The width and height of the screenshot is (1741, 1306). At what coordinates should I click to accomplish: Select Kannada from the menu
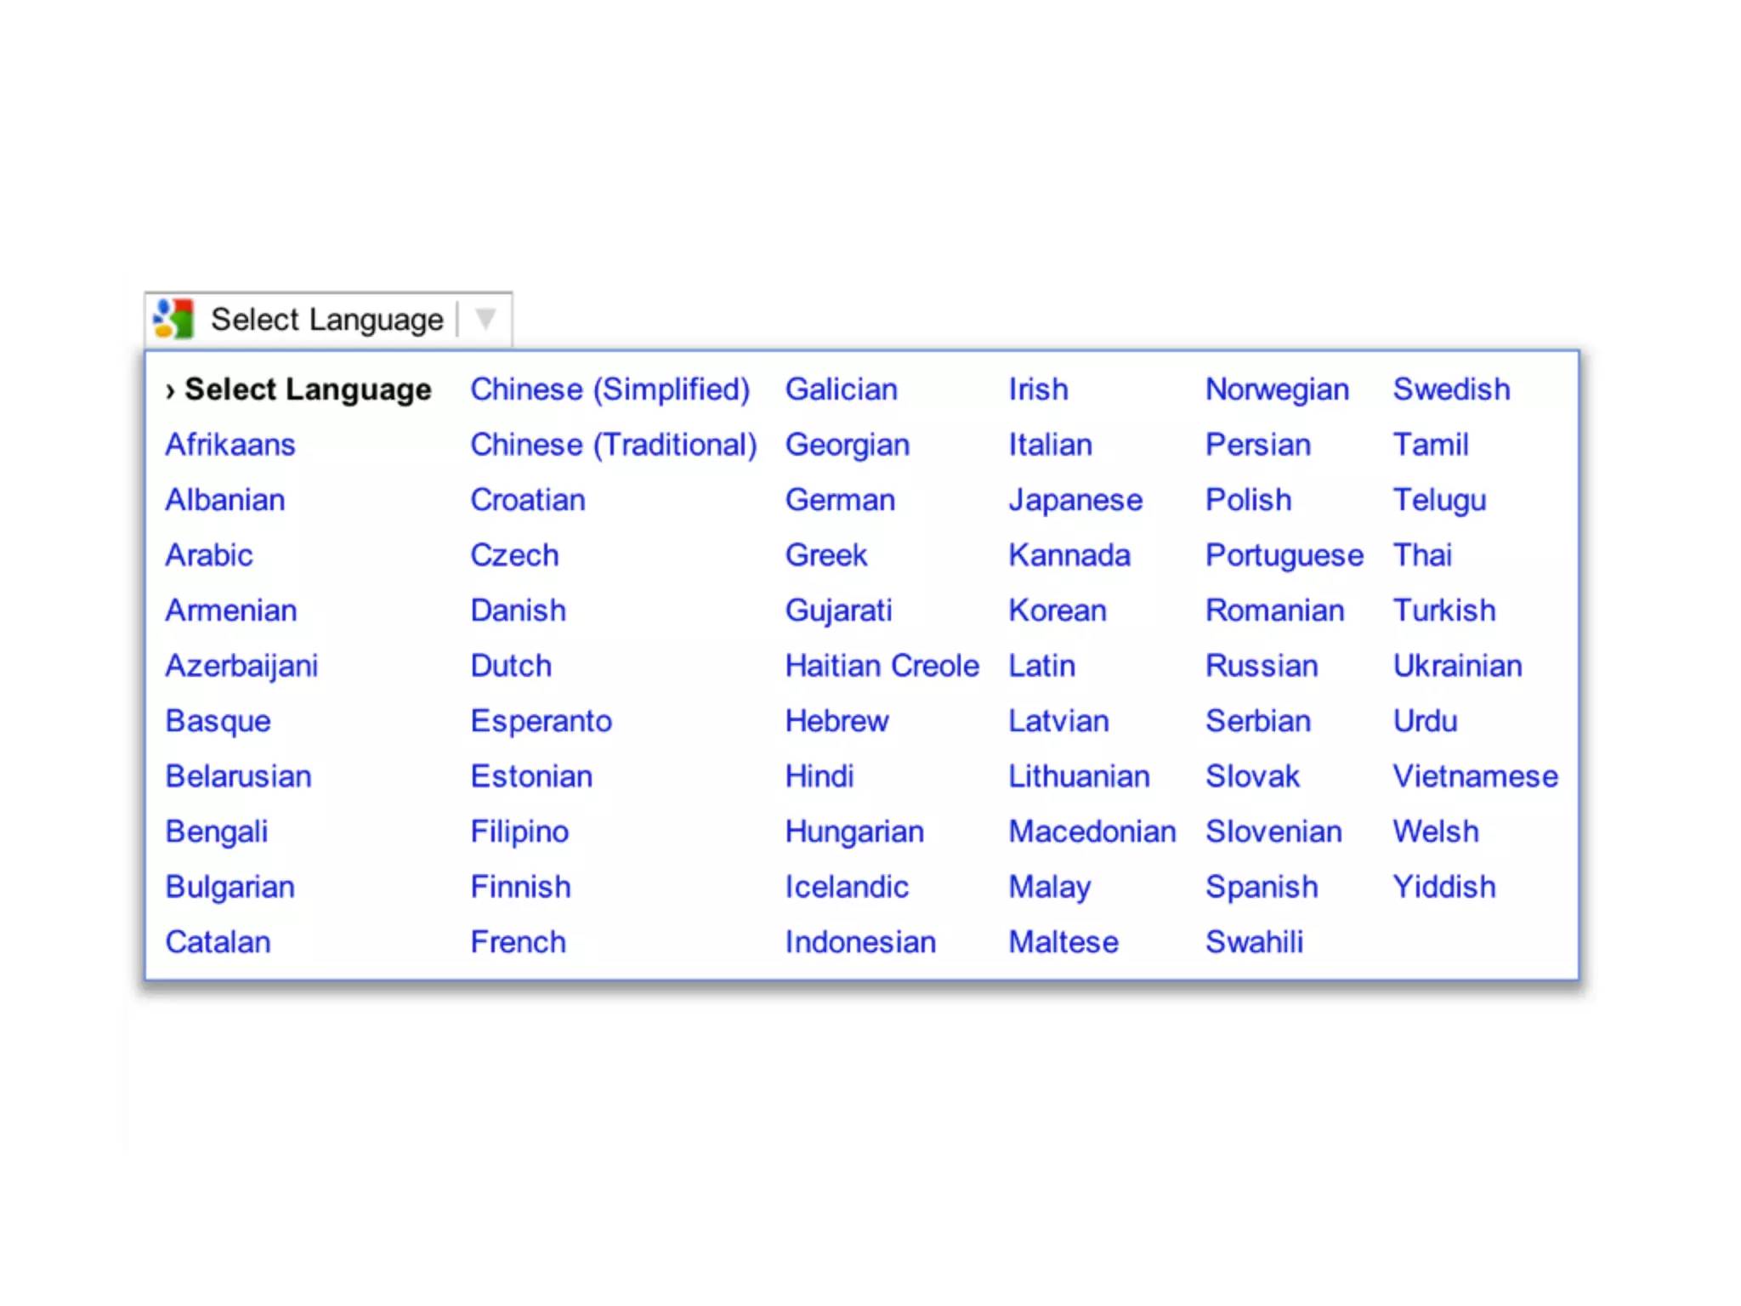[x=1069, y=555]
